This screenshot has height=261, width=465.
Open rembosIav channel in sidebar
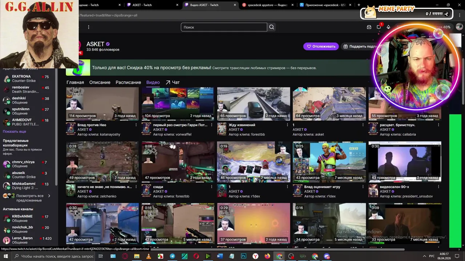pos(27,90)
